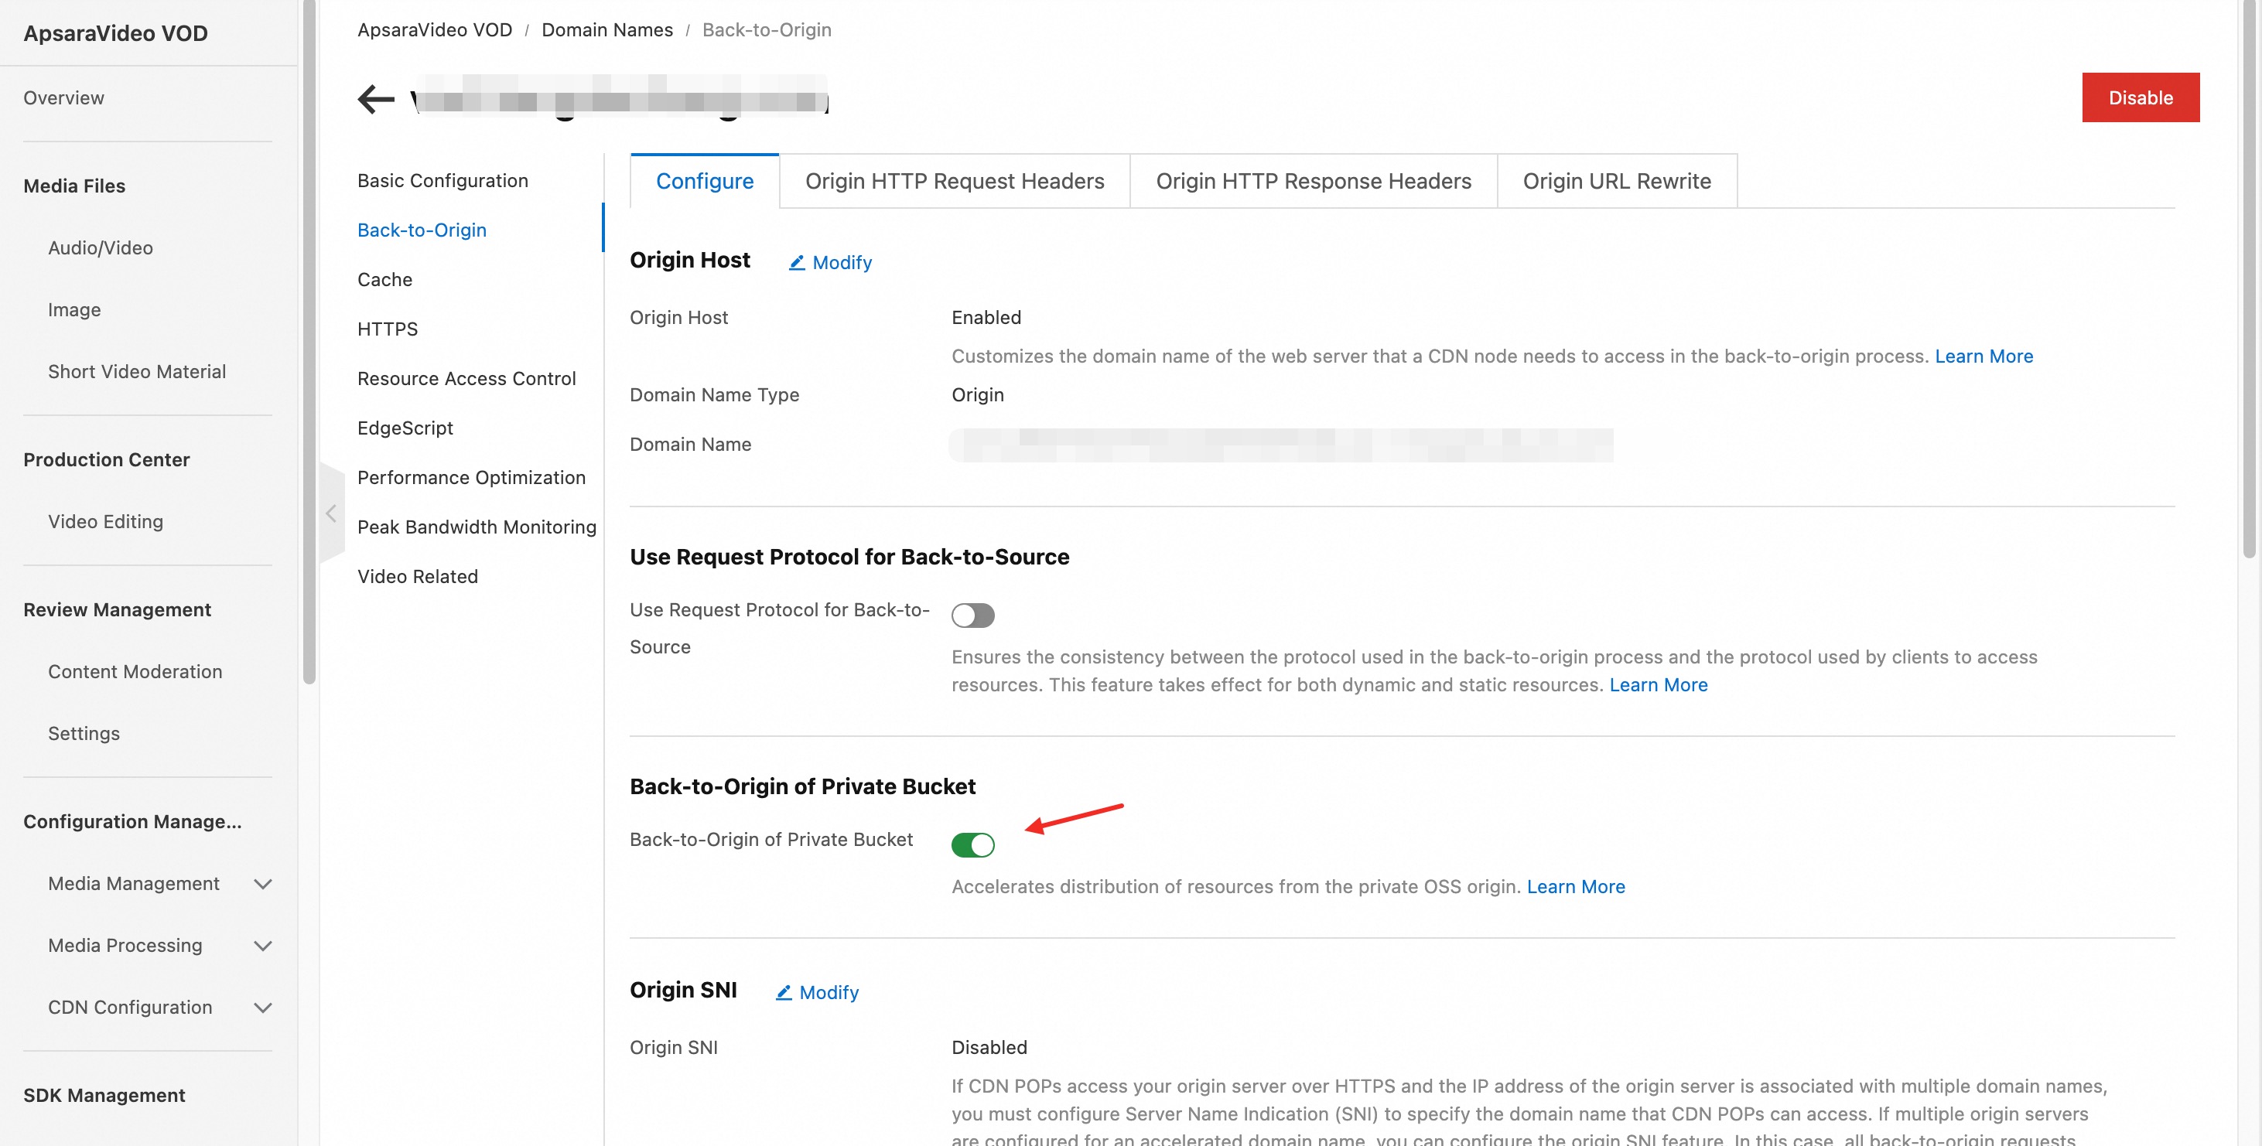Click the Review Management section heading
The height and width of the screenshot is (1146, 2262).
[x=117, y=610]
